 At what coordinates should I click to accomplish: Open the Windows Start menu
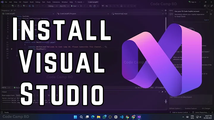[x=75, y=117]
